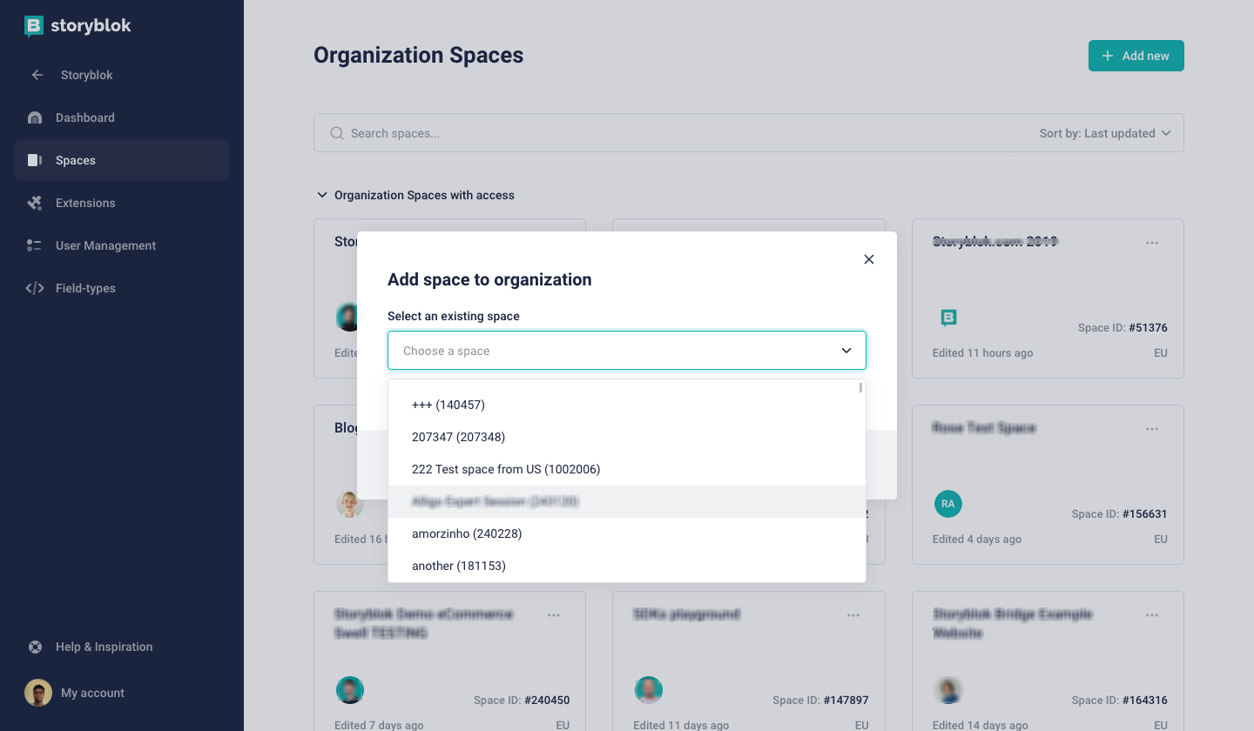Click the plus icon in Add new button
Screen dimensions: 1254x731
tap(1108, 56)
